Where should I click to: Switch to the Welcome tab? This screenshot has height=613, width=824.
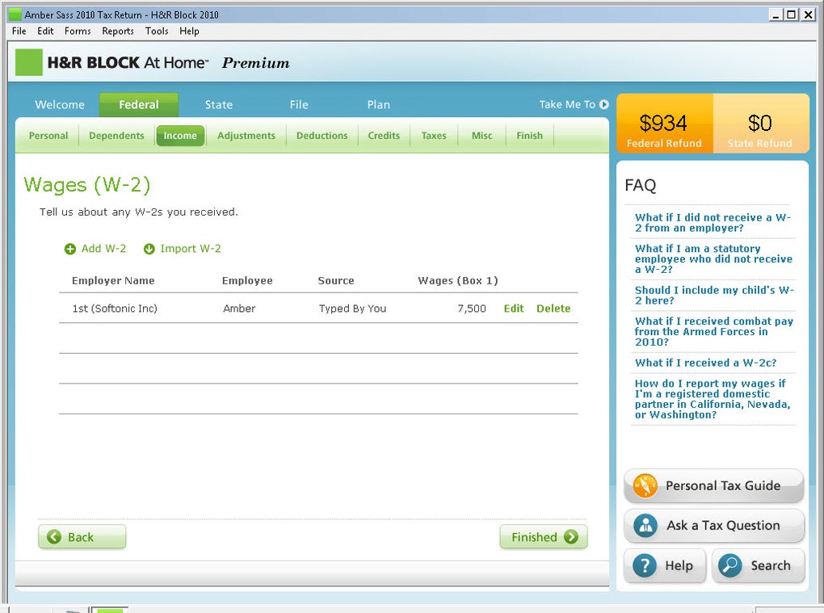pos(60,104)
